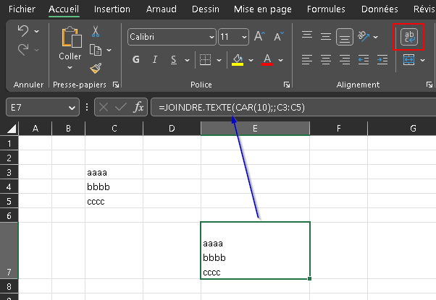
Task: Click the formula bar Cancel X icon
Action: [104, 107]
